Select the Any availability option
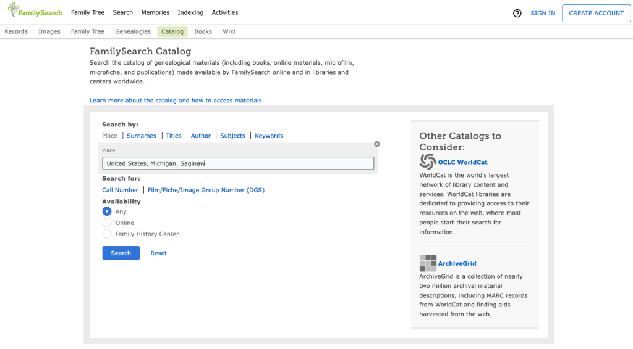Image resolution: width=633 pixels, height=349 pixels. coord(107,211)
